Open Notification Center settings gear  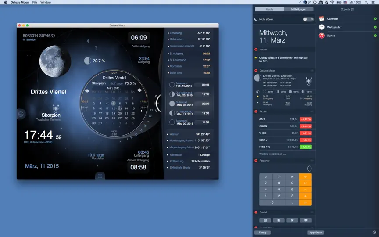[375, 233]
